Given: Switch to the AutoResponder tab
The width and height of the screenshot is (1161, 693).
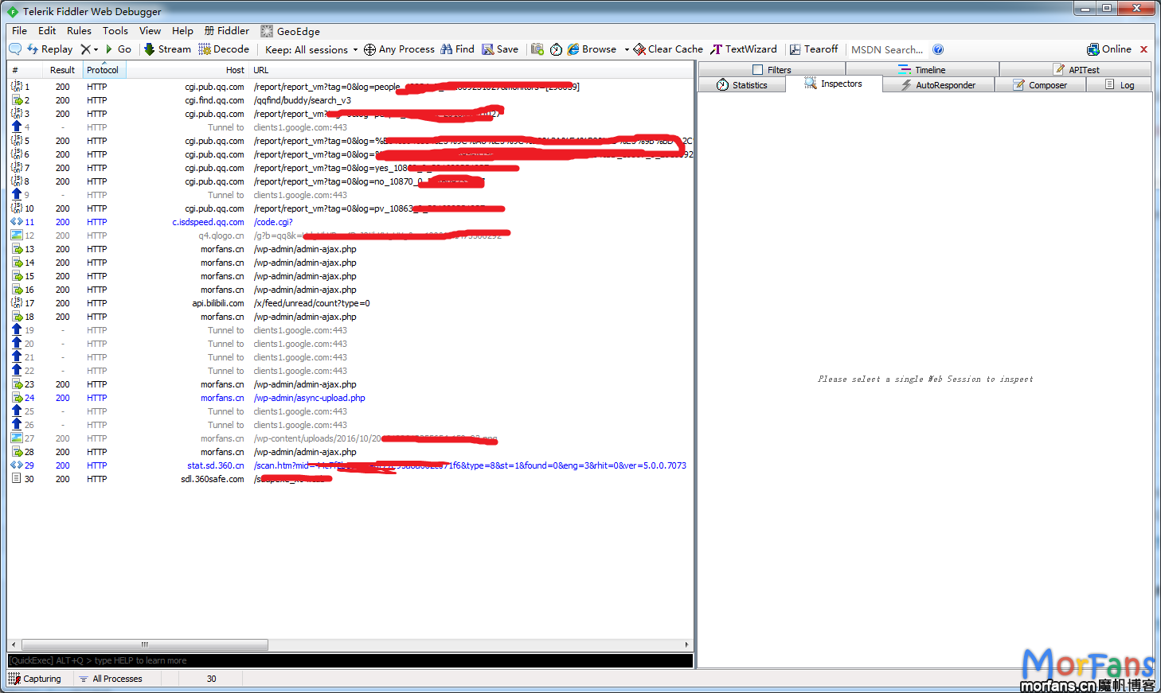Looking at the screenshot, I should 938,85.
